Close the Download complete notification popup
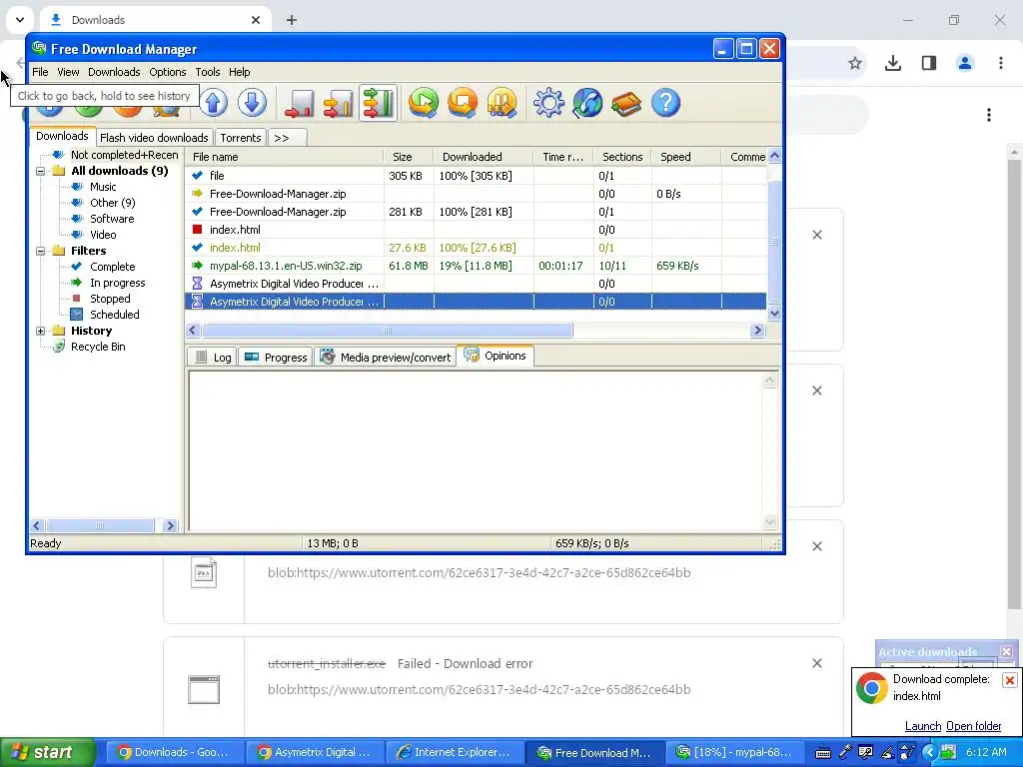Screen dimensions: 1023x767 (1009, 680)
